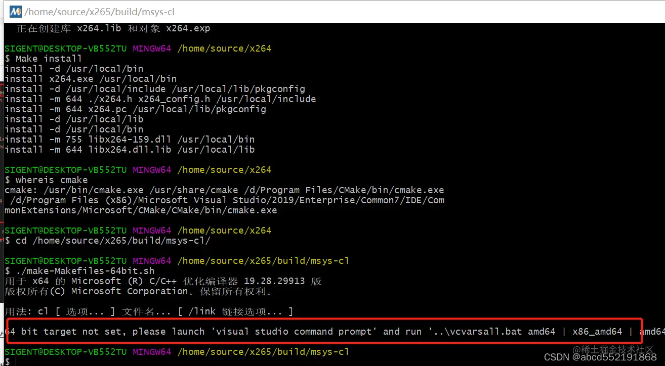The width and height of the screenshot is (665, 366).
Task: Click 'install -m 644 ./x264.h x264_config.h' line
Action: coord(160,99)
